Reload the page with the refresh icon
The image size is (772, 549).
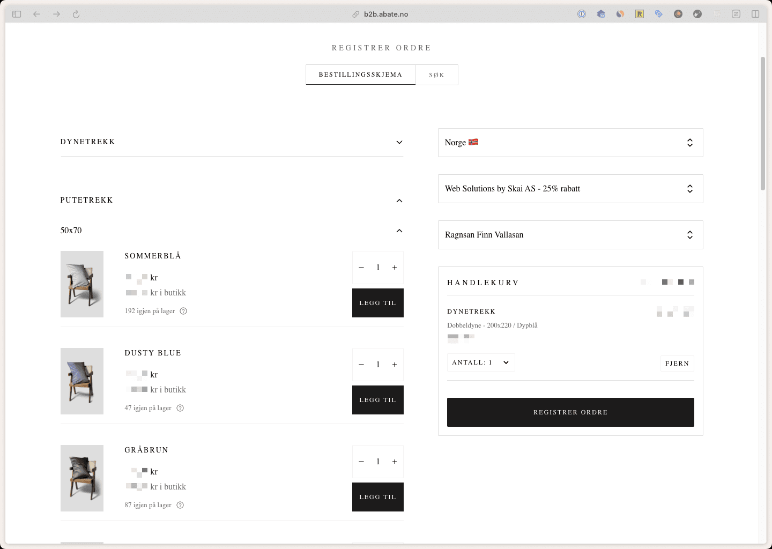(x=76, y=14)
